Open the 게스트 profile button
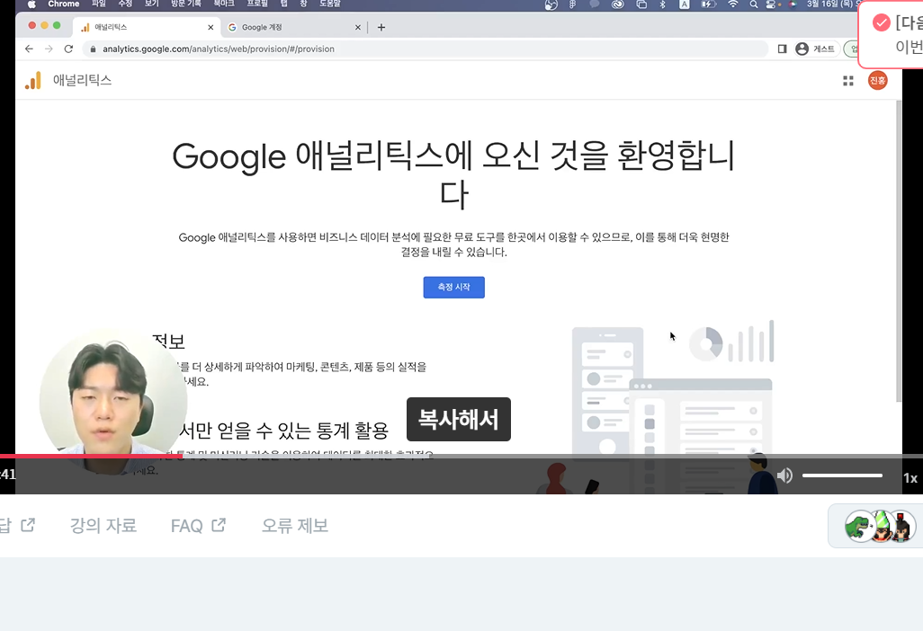The image size is (923, 631). tap(815, 49)
